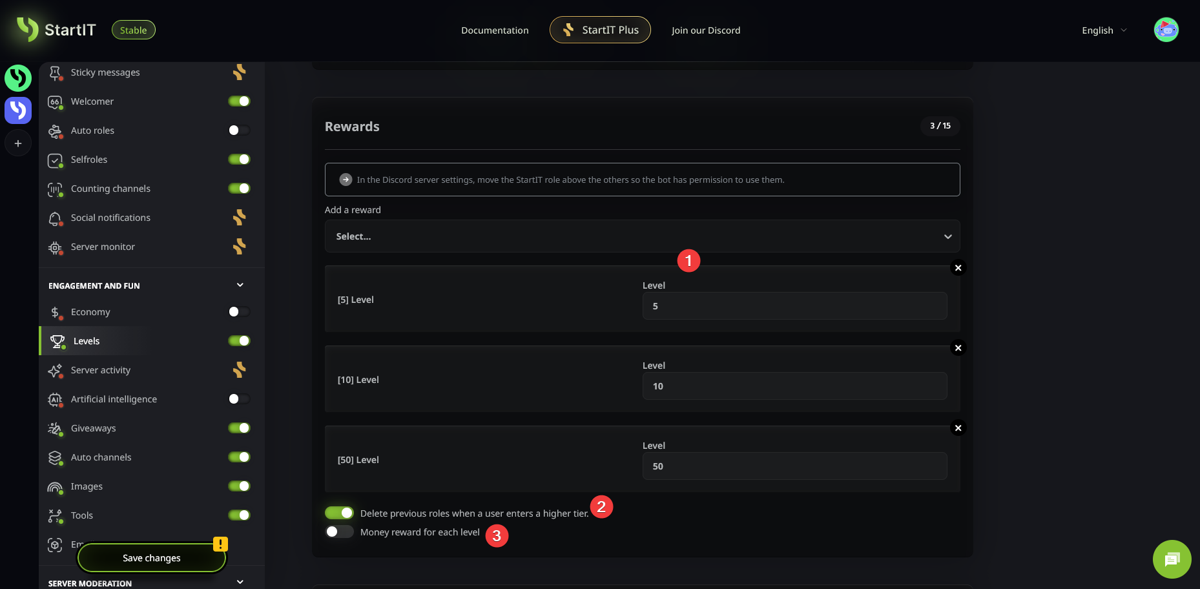Remove the [50] Level reward
1200x589 pixels.
coord(958,428)
